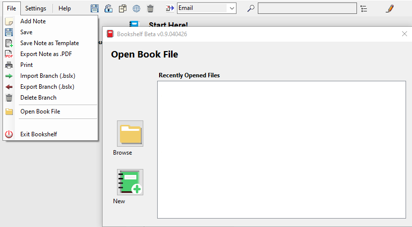Click the trash can toolbar icon
This screenshot has width=412, height=227.
[x=150, y=8]
